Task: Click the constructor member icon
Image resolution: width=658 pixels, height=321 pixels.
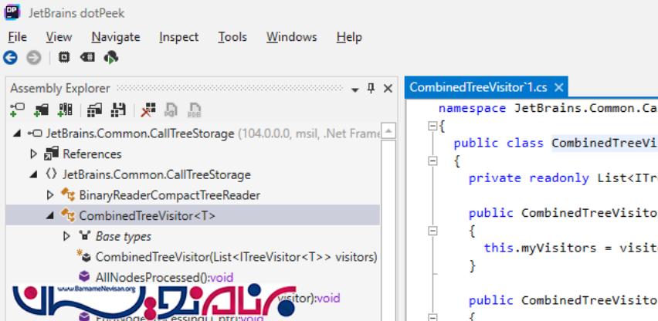Action: [x=84, y=256]
